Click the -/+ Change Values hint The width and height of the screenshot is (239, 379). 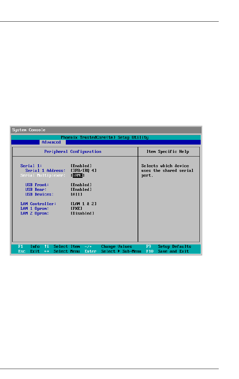tap(108, 246)
